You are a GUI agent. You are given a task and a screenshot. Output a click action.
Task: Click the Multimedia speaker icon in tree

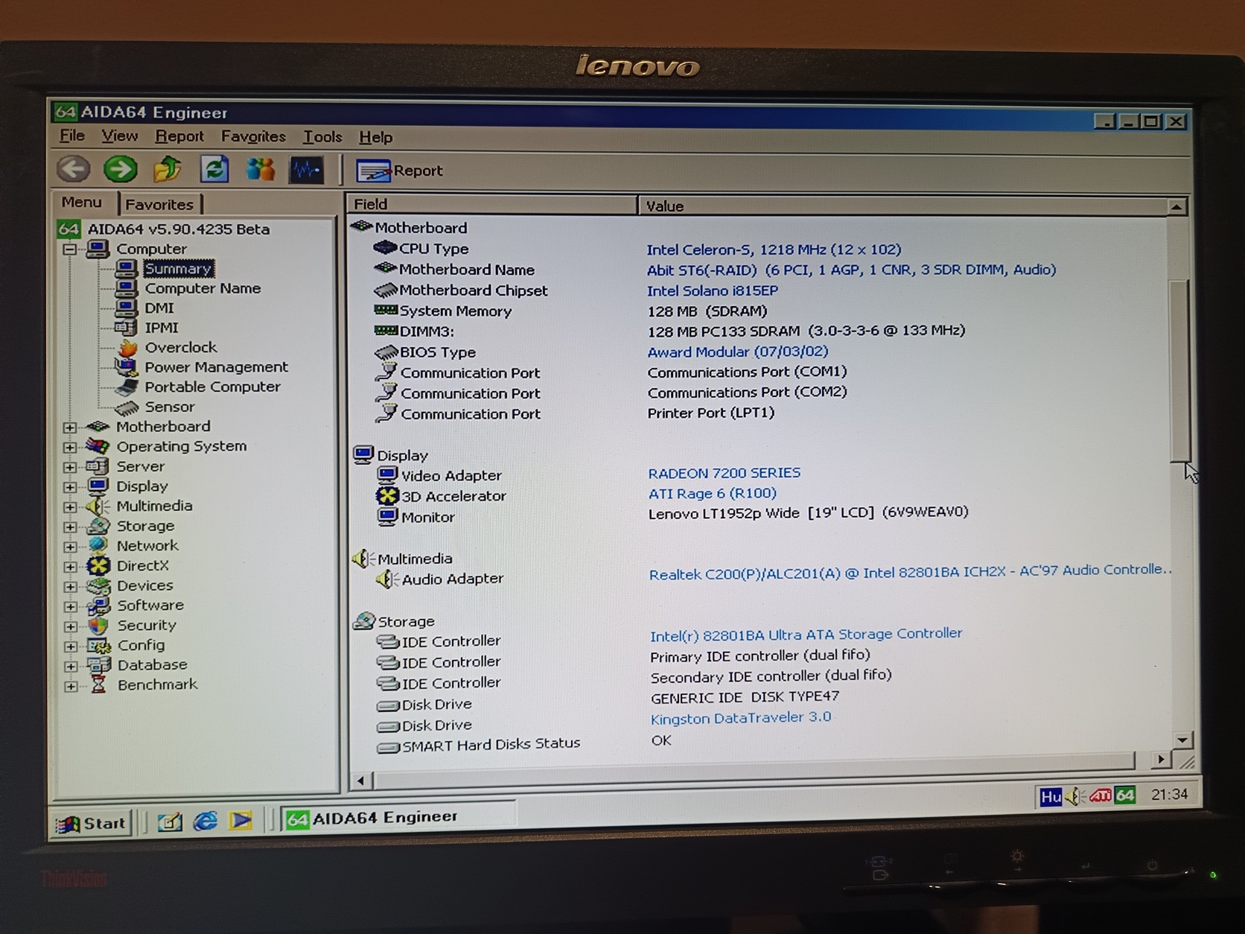(x=98, y=506)
